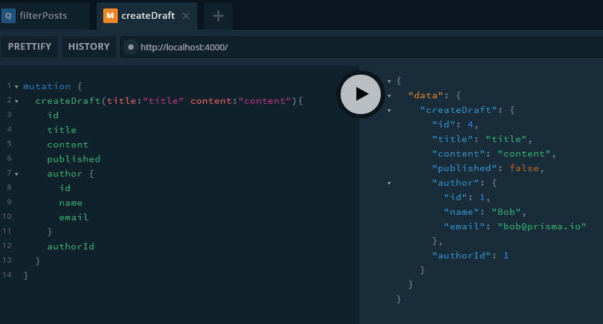
Task: Click "bob@prisma.io" in the response
Action: coord(542,226)
